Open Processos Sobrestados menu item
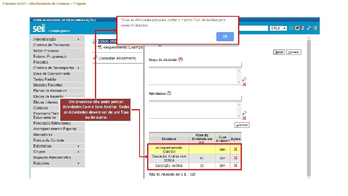The width and height of the screenshot is (348, 196). point(58,123)
